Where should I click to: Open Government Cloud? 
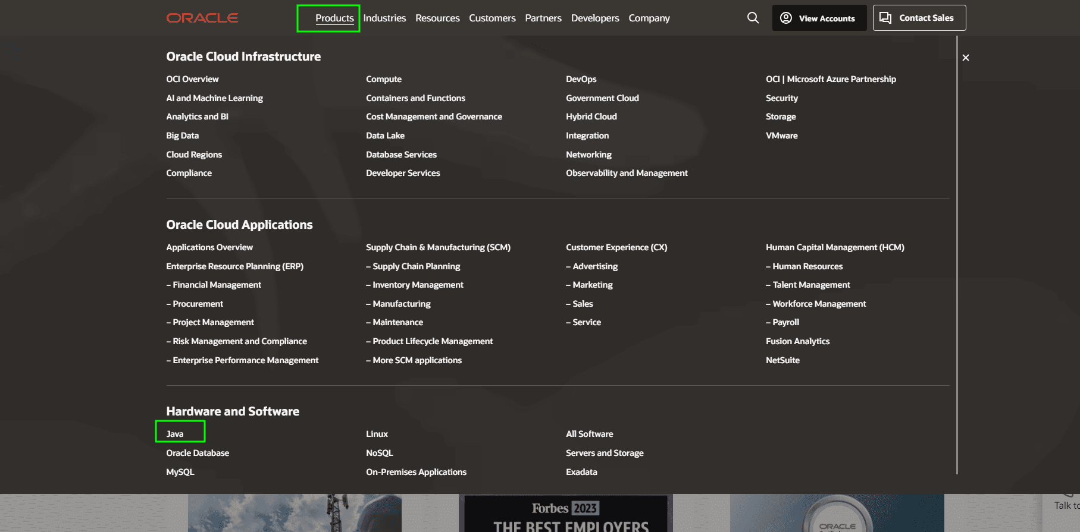[602, 98]
